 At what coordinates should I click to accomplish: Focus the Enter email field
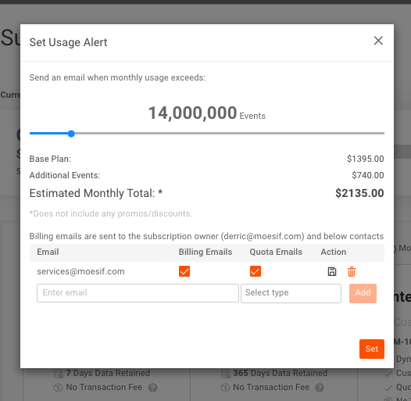coord(138,293)
